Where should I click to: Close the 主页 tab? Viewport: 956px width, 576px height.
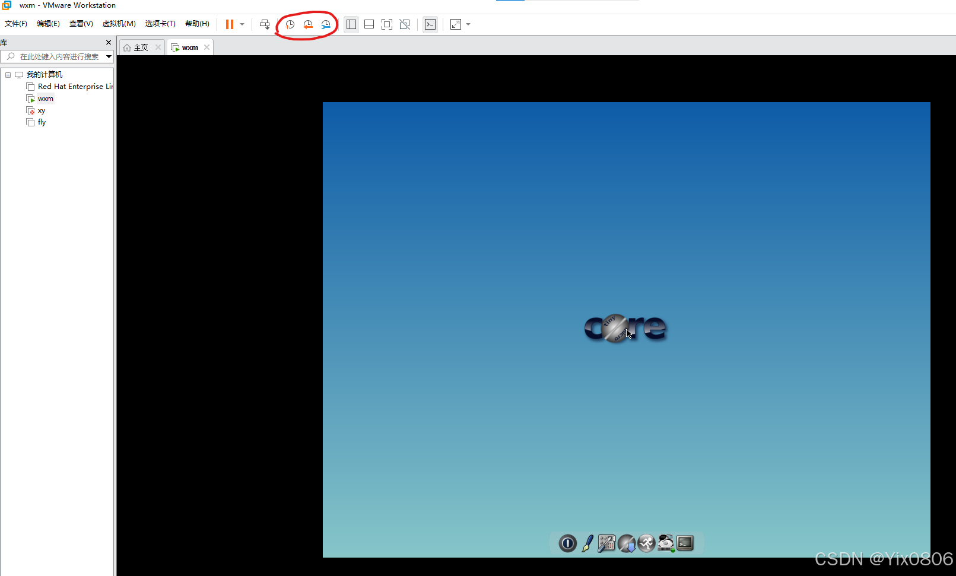pos(158,47)
